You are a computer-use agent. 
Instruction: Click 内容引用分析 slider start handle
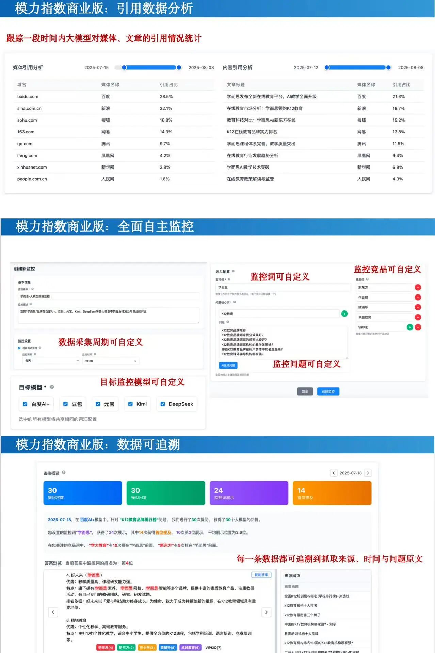(x=327, y=67)
